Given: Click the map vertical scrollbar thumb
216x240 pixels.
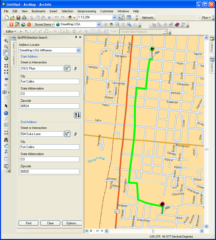Looking at the screenshot, I should click(206, 149).
